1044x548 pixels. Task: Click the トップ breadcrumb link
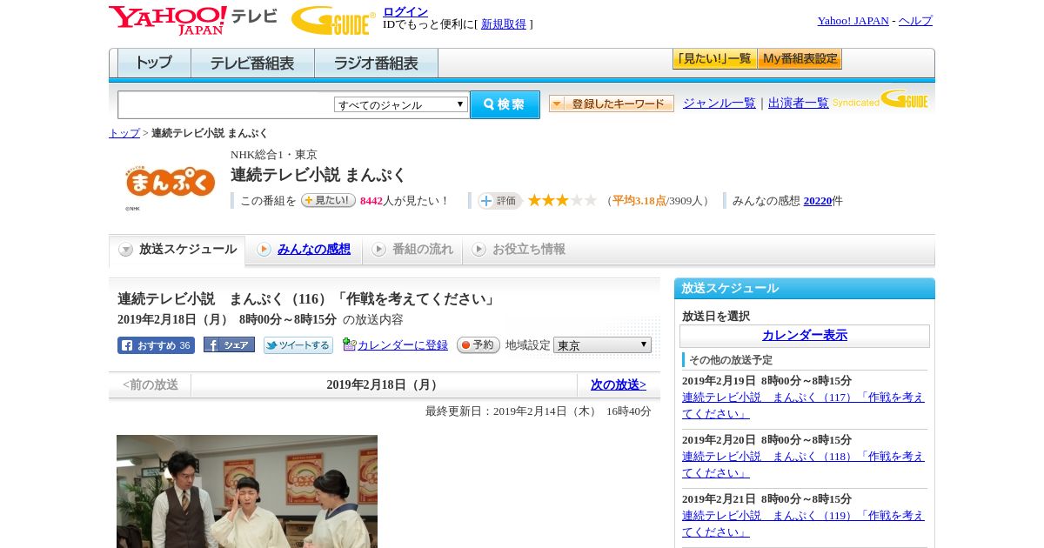pyautogui.click(x=124, y=133)
